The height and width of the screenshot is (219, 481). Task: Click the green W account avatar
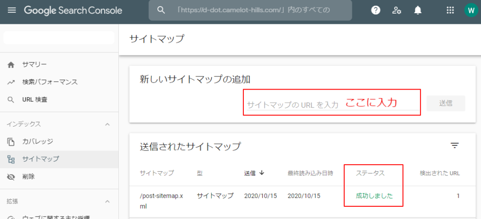coord(470,10)
